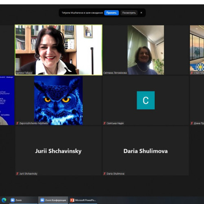
Task: Click the Святська Надія name label
Action: pyautogui.click(x=115, y=123)
